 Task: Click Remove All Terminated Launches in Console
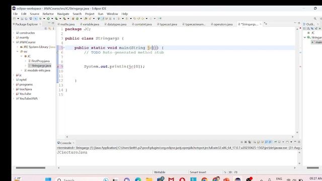point(250,142)
